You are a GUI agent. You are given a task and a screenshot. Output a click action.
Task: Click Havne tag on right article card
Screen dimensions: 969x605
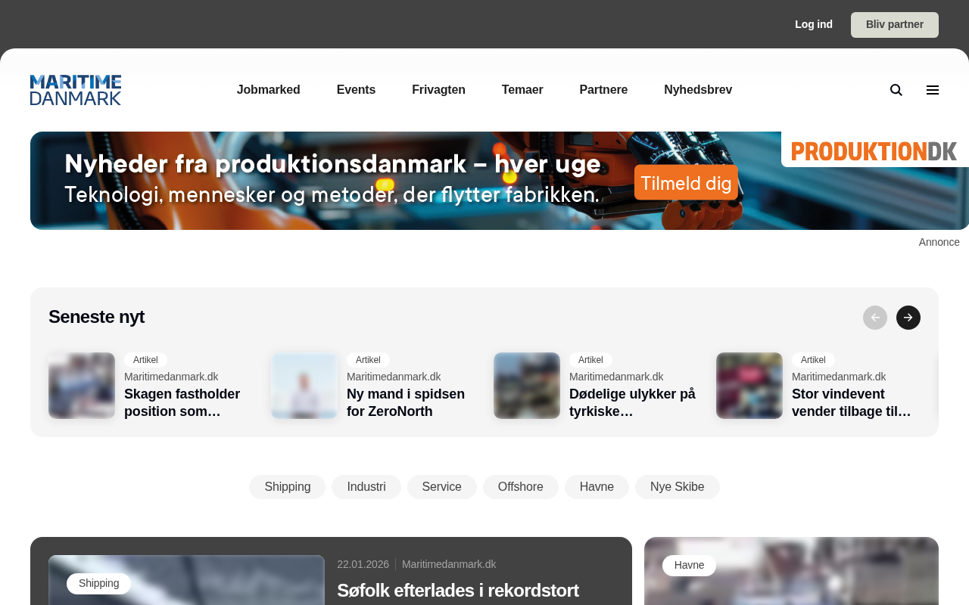[x=690, y=566]
